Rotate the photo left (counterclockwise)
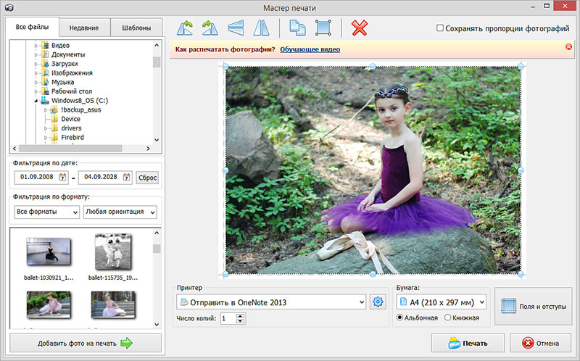The image size is (580, 361). point(186,28)
